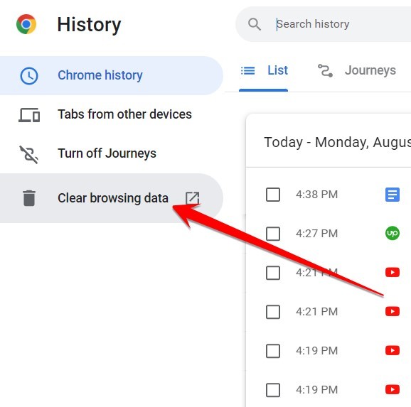Click the Google Docs favicon at 4:38 PM
411x407 pixels.
(393, 195)
